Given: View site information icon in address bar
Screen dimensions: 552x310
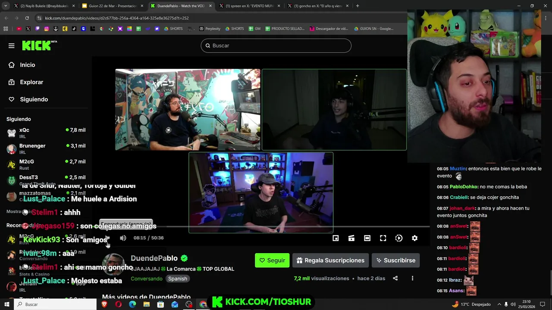Looking at the screenshot, I should click(x=40, y=18).
